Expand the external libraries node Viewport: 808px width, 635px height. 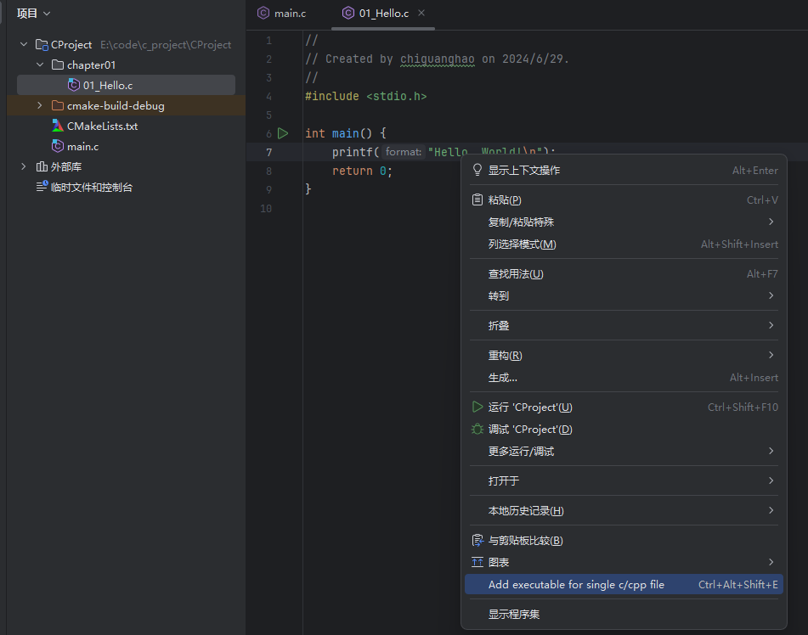point(24,167)
